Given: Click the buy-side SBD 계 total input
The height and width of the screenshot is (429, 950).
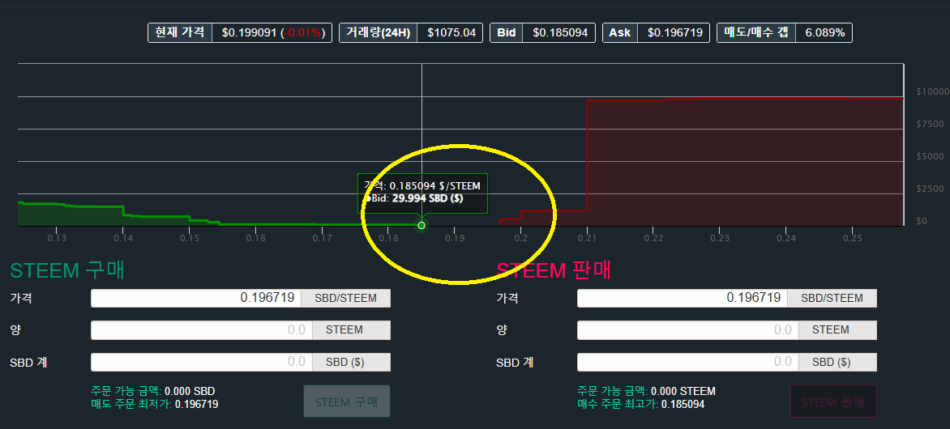Looking at the screenshot, I should click(x=202, y=362).
